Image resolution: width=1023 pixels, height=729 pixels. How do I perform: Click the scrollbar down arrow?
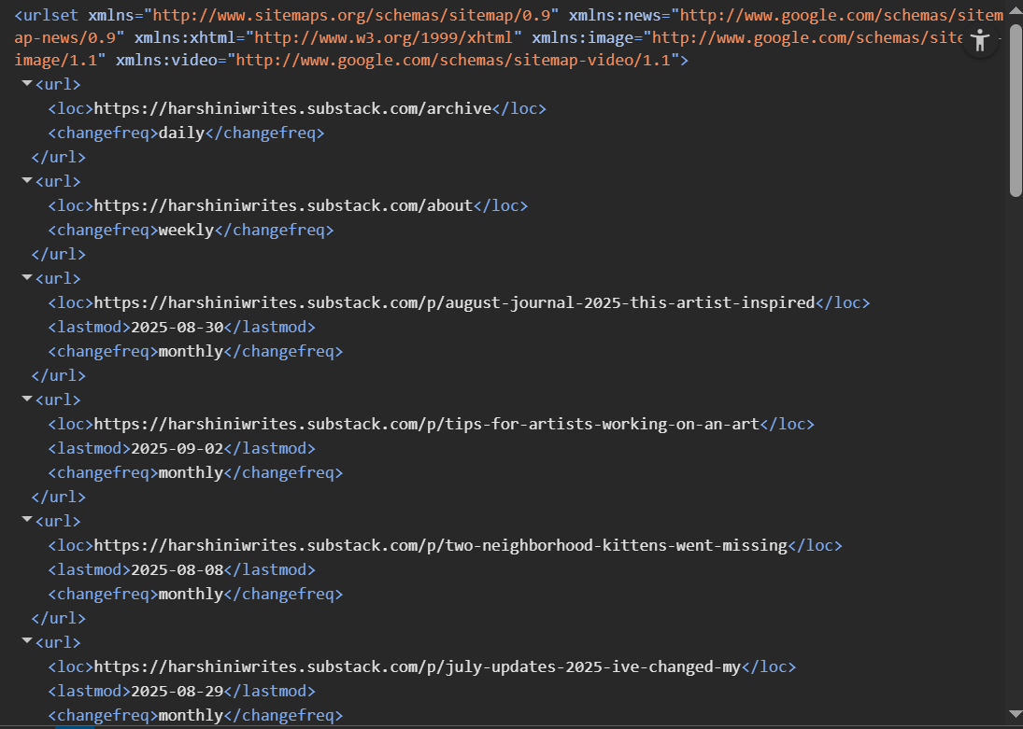click(x=1016, y=715)
